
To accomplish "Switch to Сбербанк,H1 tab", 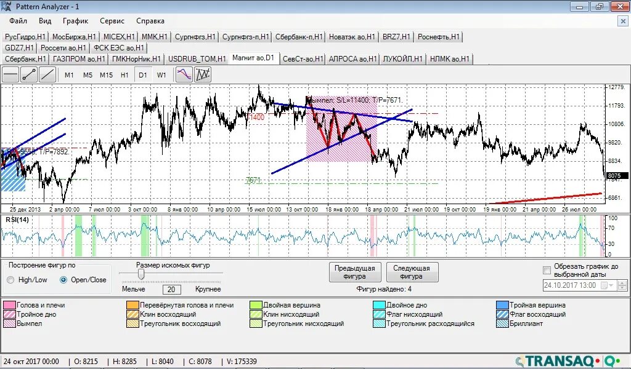I will (x=25, y=59).
